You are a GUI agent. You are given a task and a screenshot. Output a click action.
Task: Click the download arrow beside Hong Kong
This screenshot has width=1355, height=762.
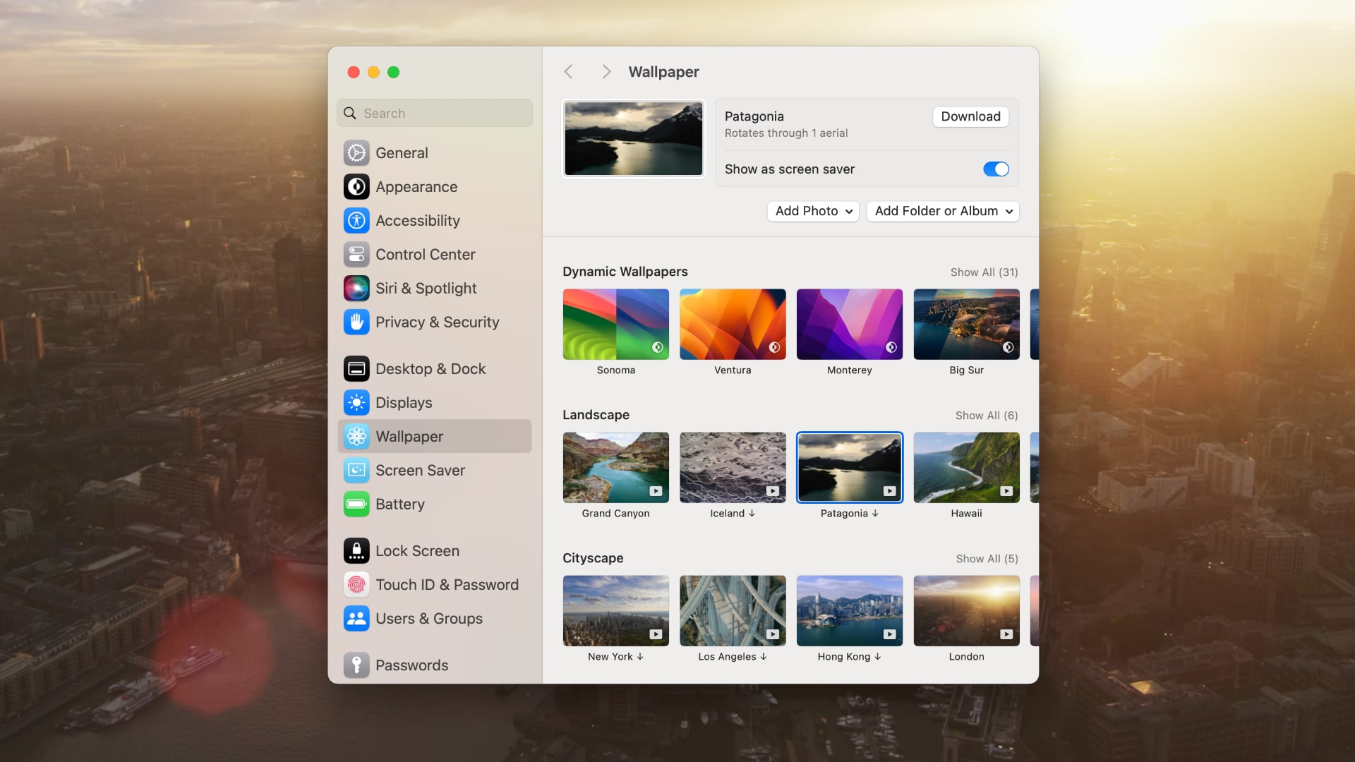[878, 657]
